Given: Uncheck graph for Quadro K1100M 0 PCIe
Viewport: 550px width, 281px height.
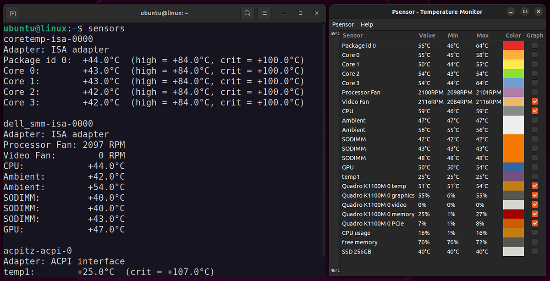Looking at the screenshot, I should click(534, 223).
